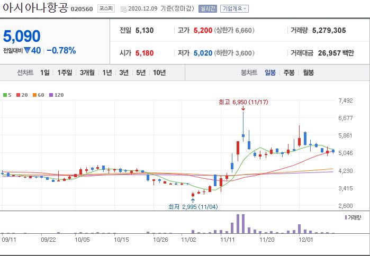Click the 전일 5,130 value
The width and height of the screenshot is (370, 256).
coord(145,30)
